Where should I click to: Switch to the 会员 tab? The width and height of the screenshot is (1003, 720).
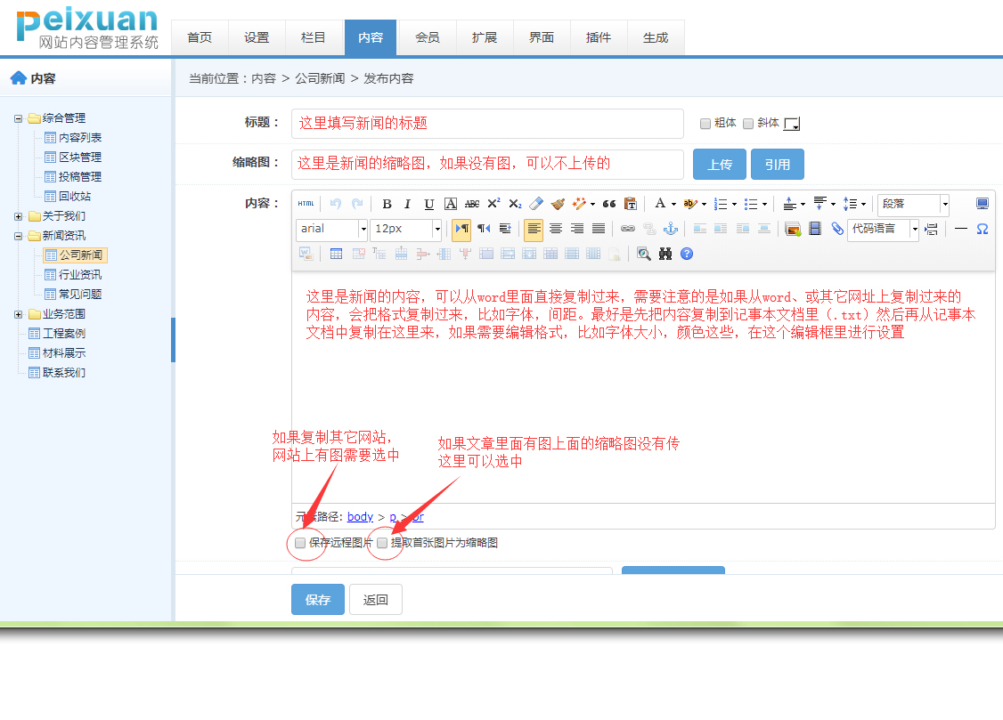click(428, 37)
